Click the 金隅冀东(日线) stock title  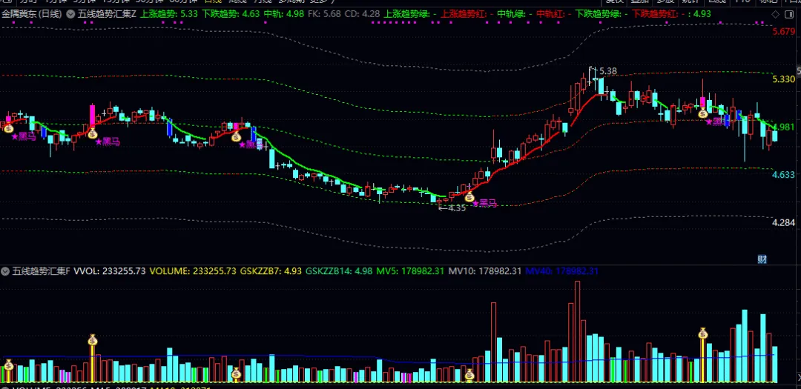31,14
